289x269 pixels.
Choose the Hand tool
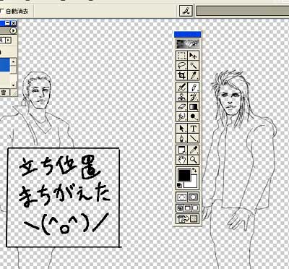tap(181, 160)
